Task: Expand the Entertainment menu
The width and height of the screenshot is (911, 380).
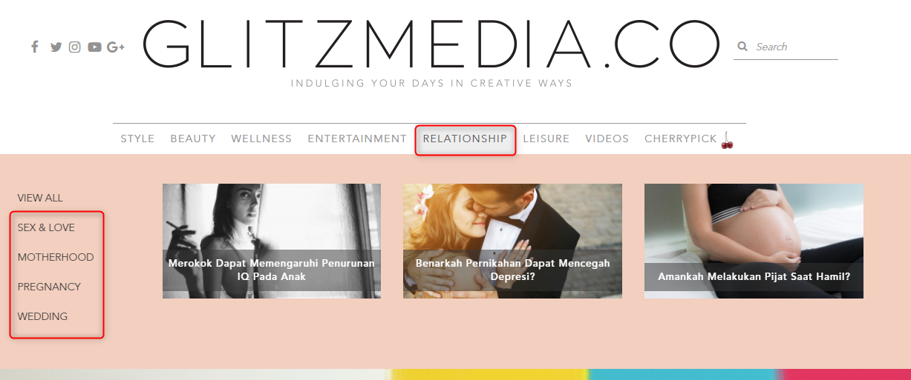Action: click(x=357, y=139)
